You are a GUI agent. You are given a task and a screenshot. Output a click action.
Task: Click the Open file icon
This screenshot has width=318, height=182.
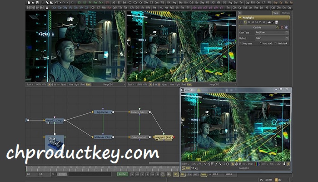(33, 3)
